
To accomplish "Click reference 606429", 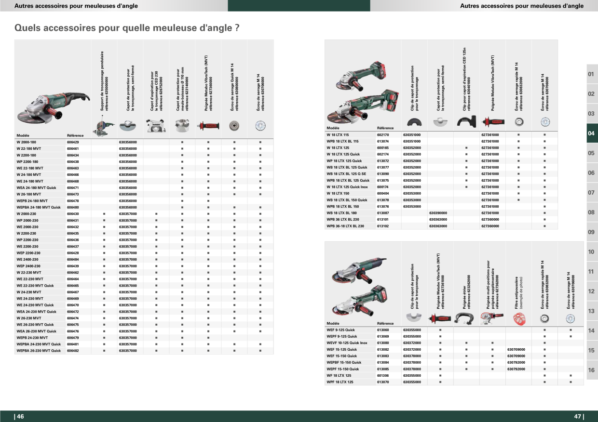I will (x=73, y=142).
